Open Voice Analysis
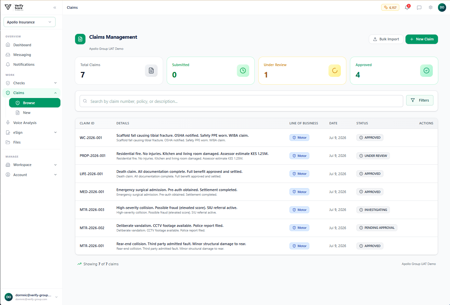The width and height of the screenshot is (450, 305). click(32, 123)
